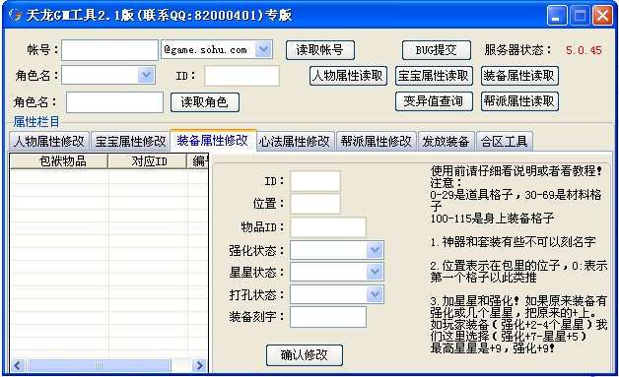This screenshot has height=377, width=619.
Task: Focus the 帐号 input field
Action: tap(109, 50)
